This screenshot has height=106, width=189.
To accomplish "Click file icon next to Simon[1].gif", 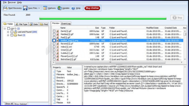I will 58,50.
